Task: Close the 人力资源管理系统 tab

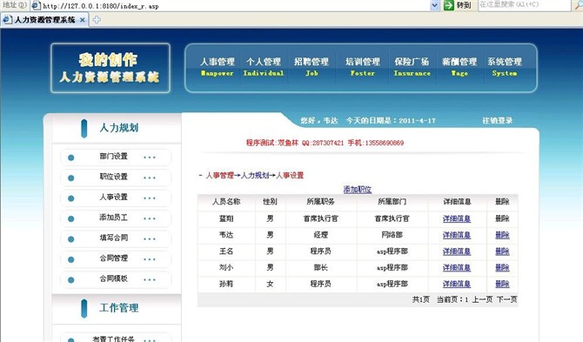Action: pos(83,20)
